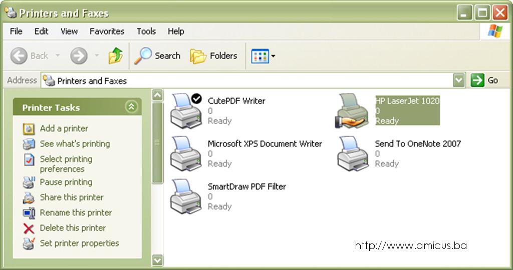Open the Back history dropdown arrow
This screenshot has height=270, width=513.
pyautogui.click(x=58, y=55)
